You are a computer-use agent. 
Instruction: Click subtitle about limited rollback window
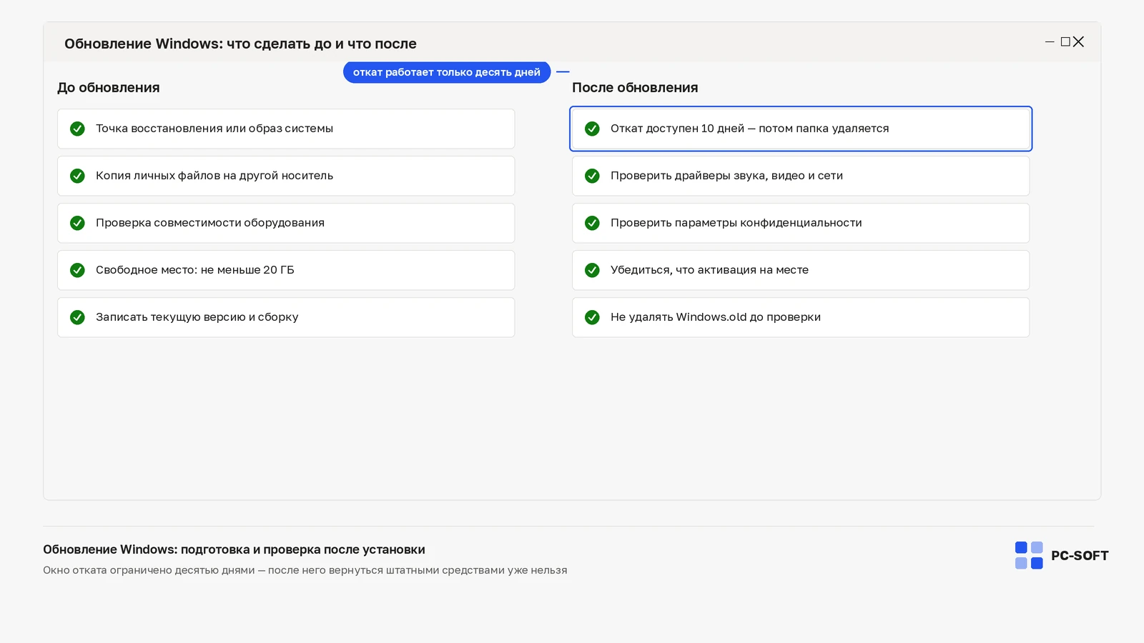[305, 570]
